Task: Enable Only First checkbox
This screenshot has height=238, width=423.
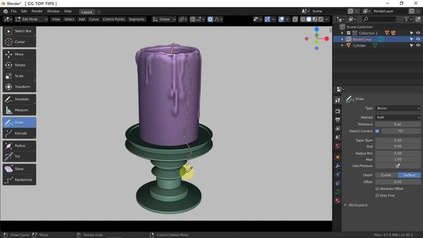Action: [377, 196]
